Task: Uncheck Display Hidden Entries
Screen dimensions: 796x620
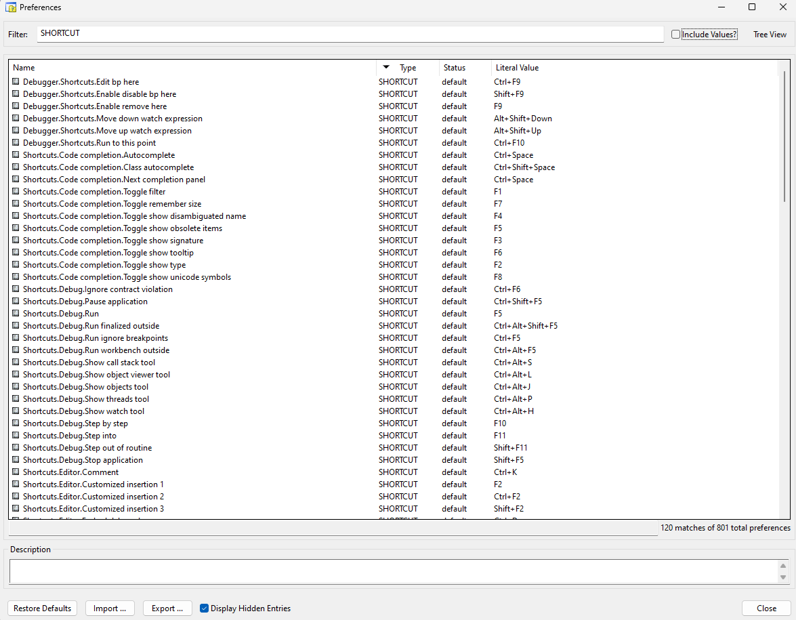Action: tap(204, 608)
